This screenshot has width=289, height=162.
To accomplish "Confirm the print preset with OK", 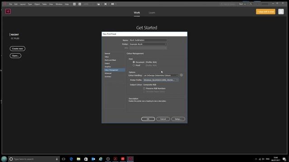I will [x=148, y=119].
